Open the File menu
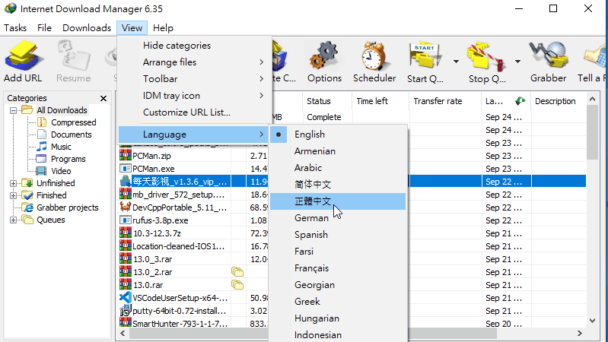The width and height of the screenshot is (608, 342). [44, 28]
